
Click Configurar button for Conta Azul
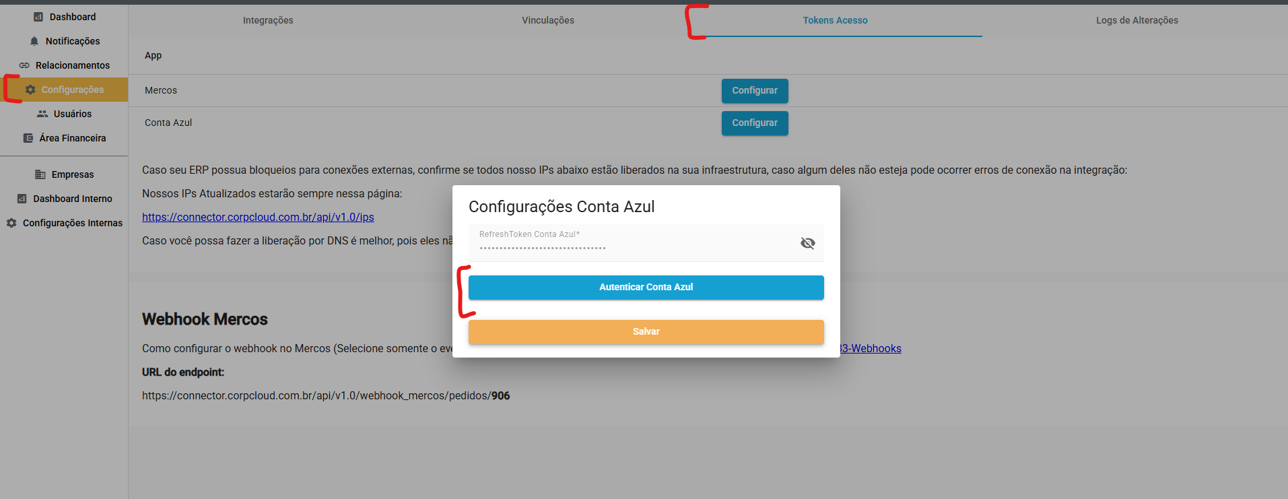[x=754, y=123]
